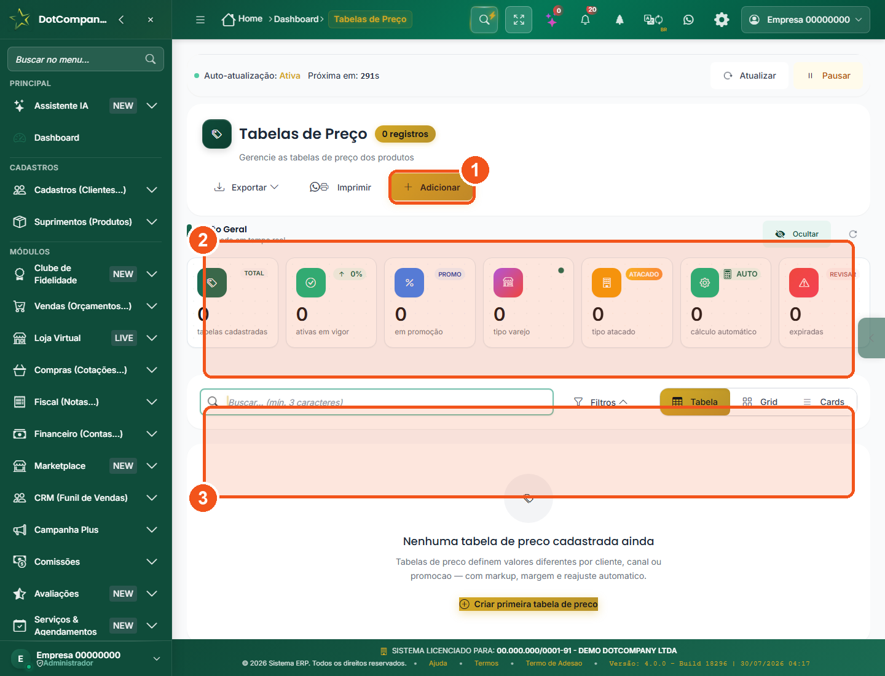Close the sidebar with the X icon
The image size is (885, 676).
(151, 20)
